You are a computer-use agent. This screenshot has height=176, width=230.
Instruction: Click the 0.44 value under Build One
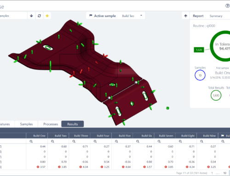[43, 147]
